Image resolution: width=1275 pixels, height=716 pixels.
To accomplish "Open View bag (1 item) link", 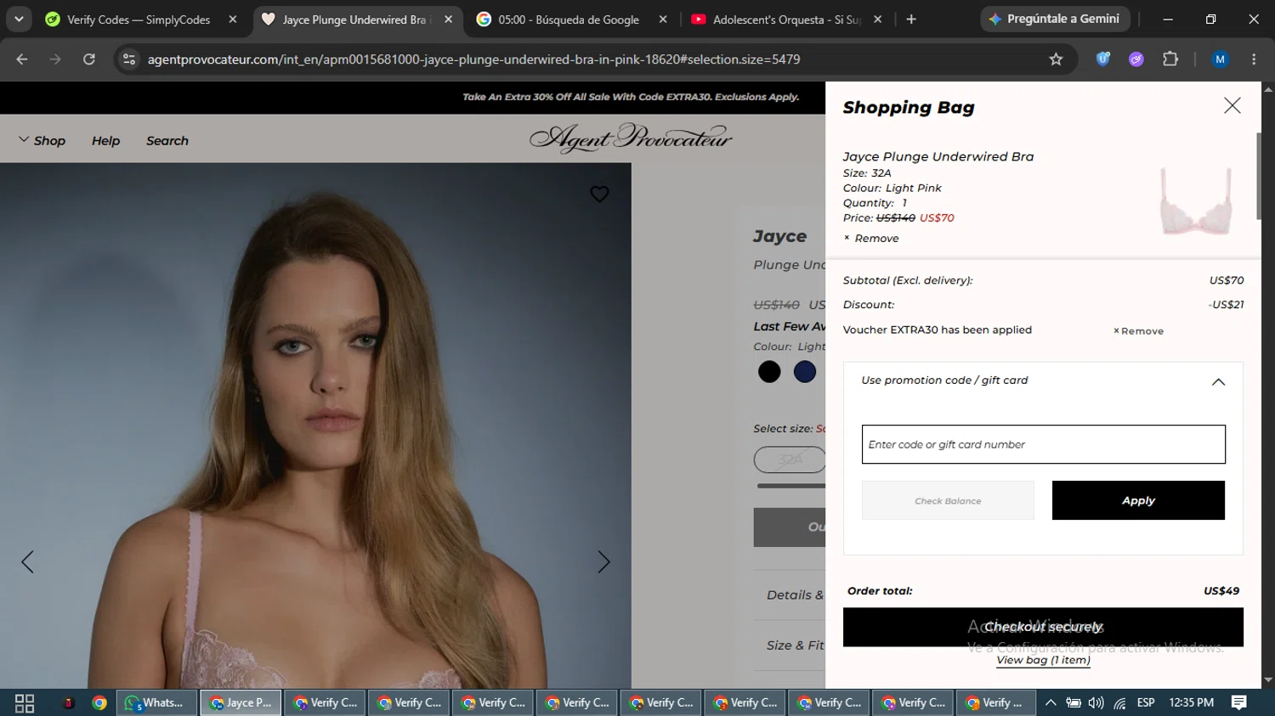I will point(1043,660).
